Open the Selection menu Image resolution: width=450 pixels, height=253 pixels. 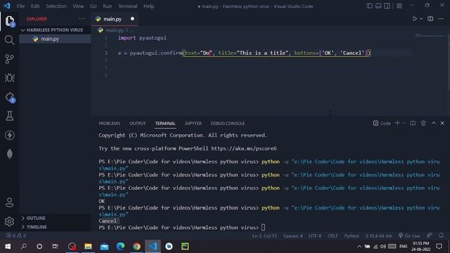coord(56,6)
